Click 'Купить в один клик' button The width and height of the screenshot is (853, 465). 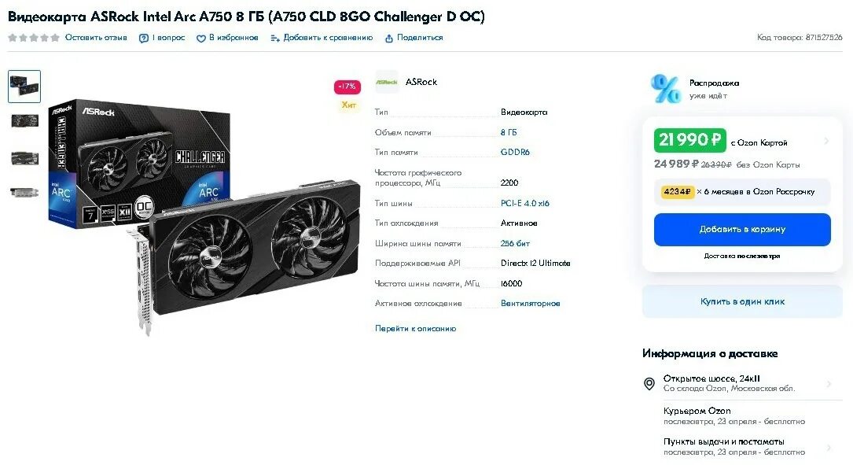click(x=742, y=301)
